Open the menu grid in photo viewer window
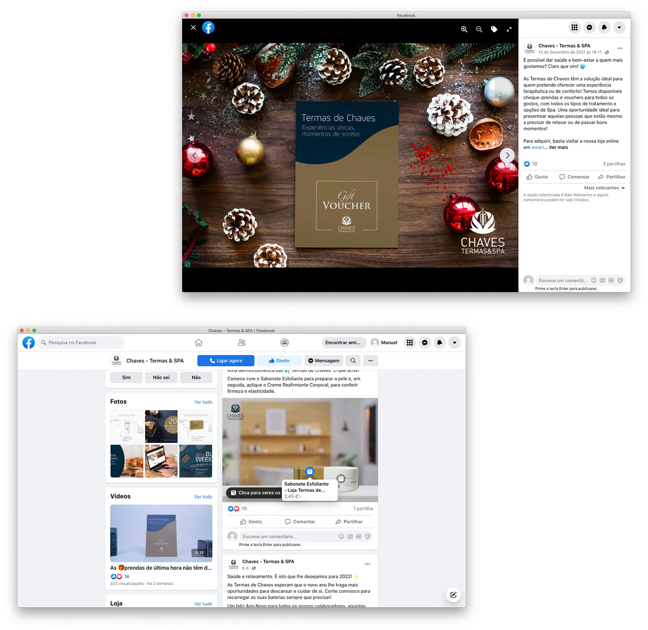Screen dimensions: 648x630 coord(574,28)
